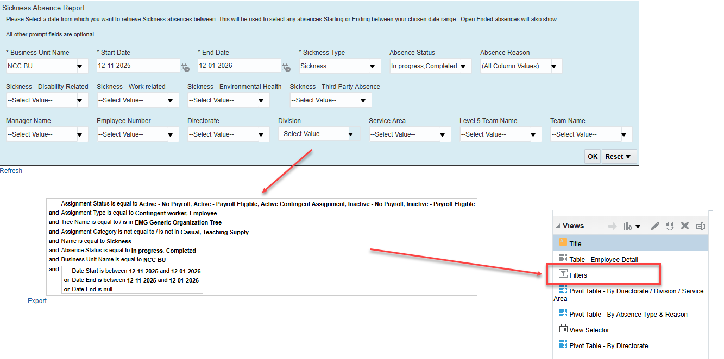Click the 'Sickness Absence Report' heading
Screen dimensions: 724x359
tap(43, 8)
